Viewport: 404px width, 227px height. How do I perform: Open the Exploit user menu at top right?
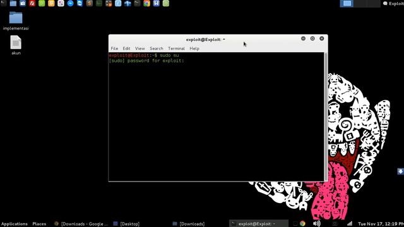coord(393,3)
